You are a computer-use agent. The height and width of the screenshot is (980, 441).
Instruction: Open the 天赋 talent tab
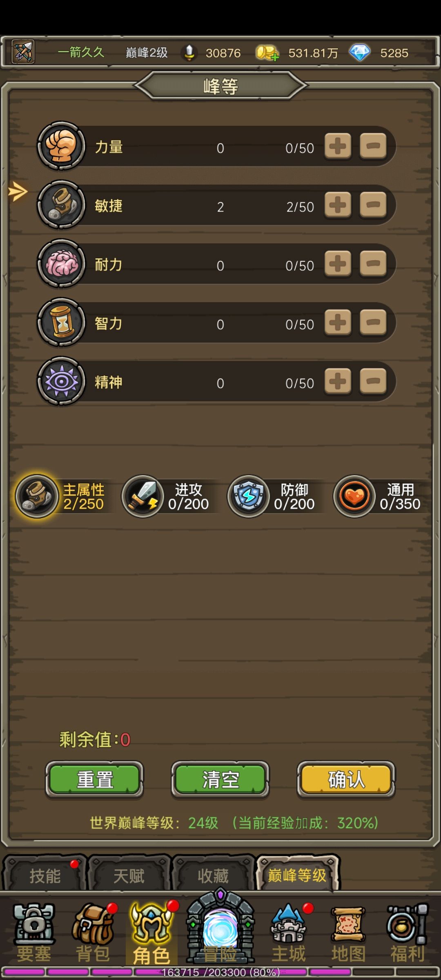(x=129, y=876)
